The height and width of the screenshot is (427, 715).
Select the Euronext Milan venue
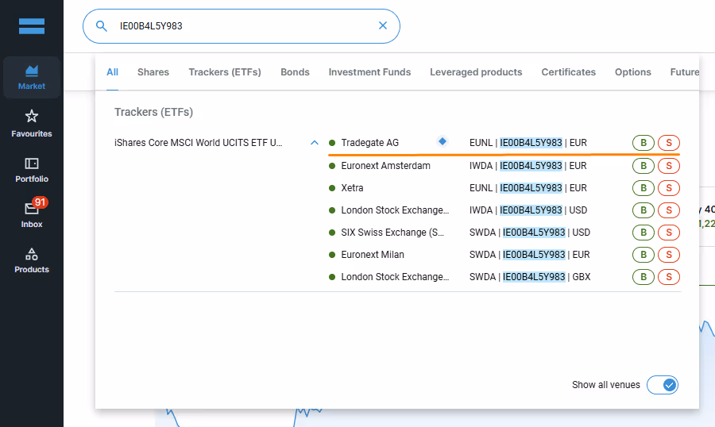[x=373, y=254]
